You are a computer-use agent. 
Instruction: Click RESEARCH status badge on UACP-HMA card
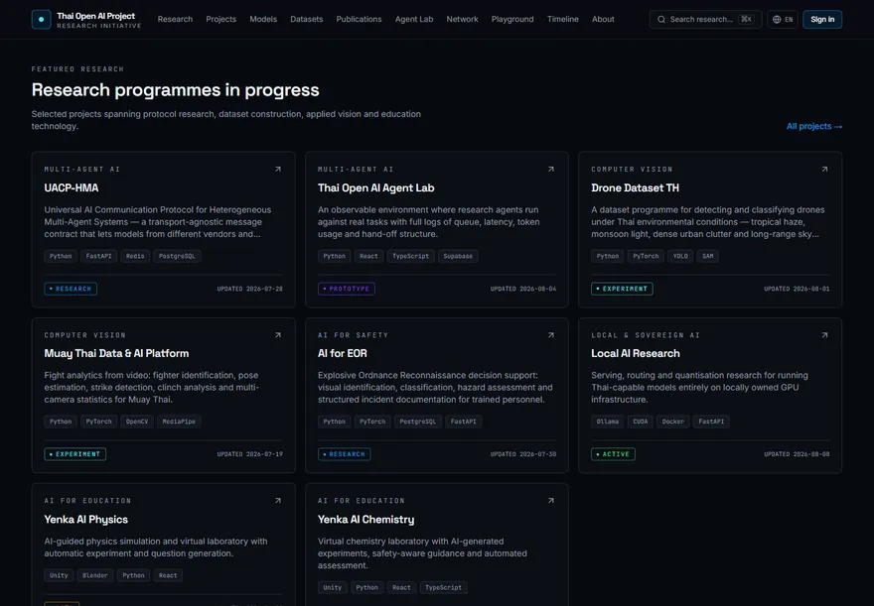(x=71, y=289)
